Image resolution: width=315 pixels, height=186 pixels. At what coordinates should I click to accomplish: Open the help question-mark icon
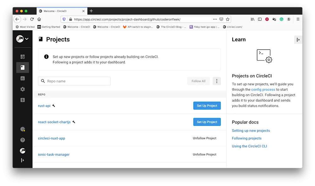pyautogui.click(x=22, y=140)
